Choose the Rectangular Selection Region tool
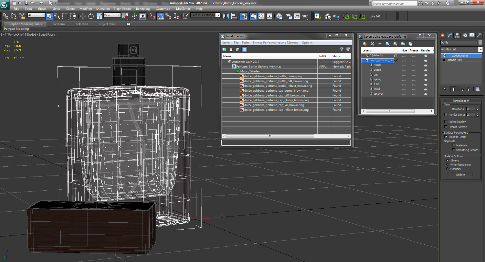The width and height of the screenshot is (485, 262). 65,16
